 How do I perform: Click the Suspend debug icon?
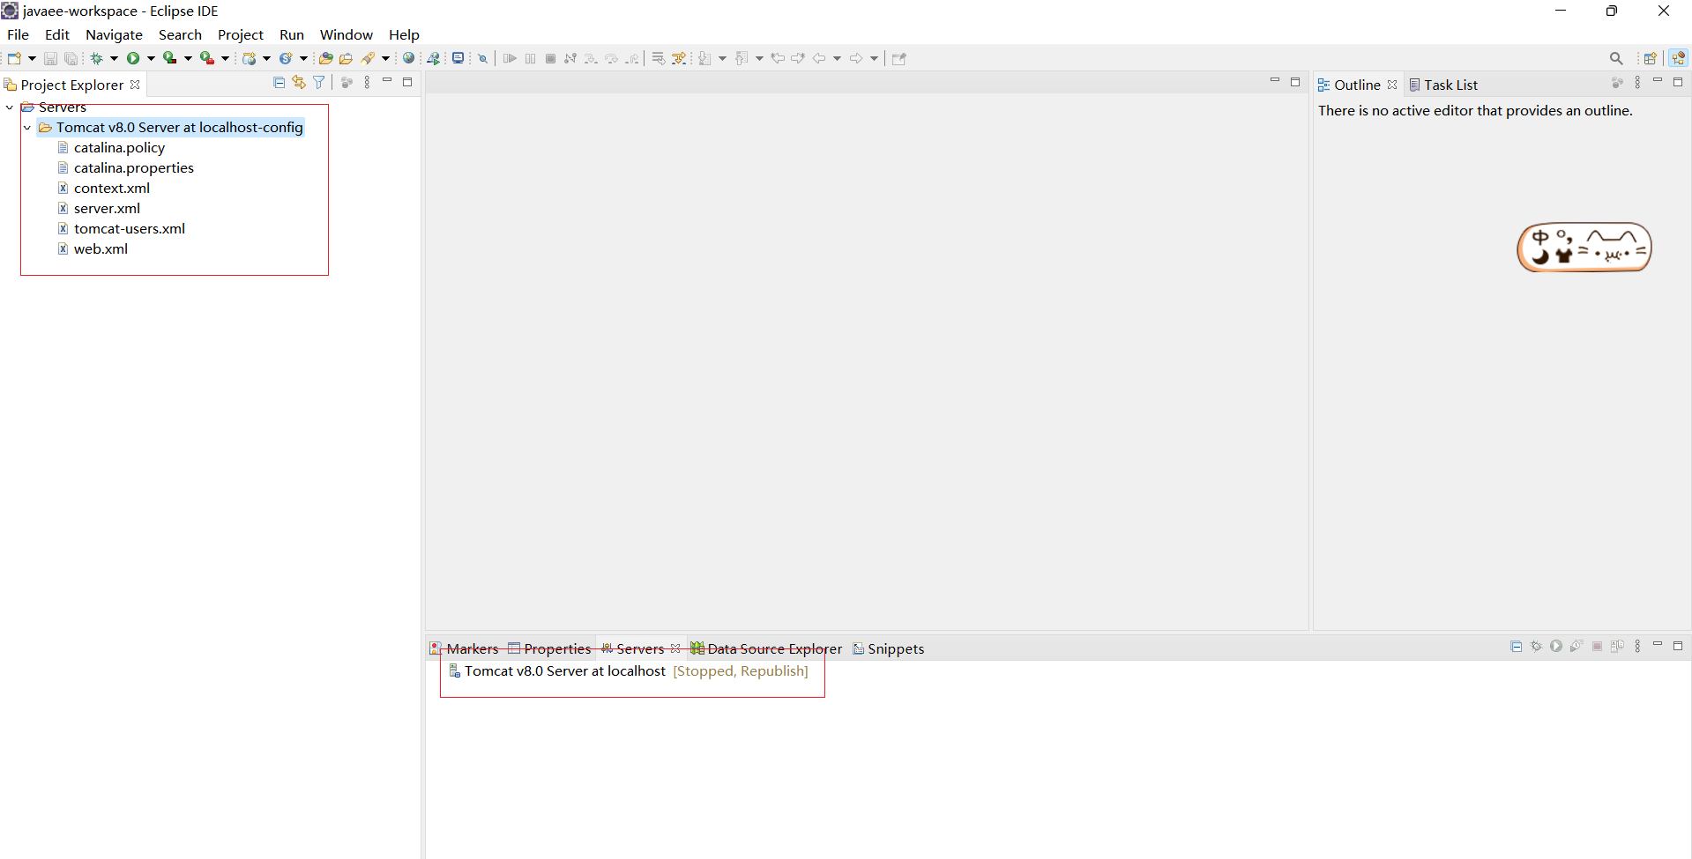[x=530, y=58]
